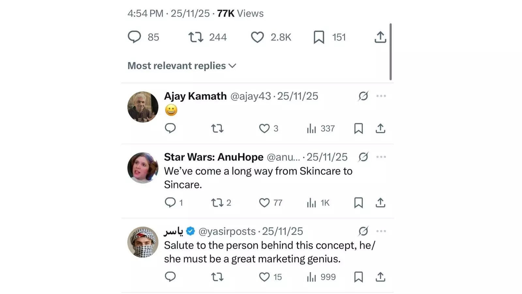Viewport: 522px width, 294px height.
Task: Click the verified badge next to yasirposts
Action: (190, 231)
